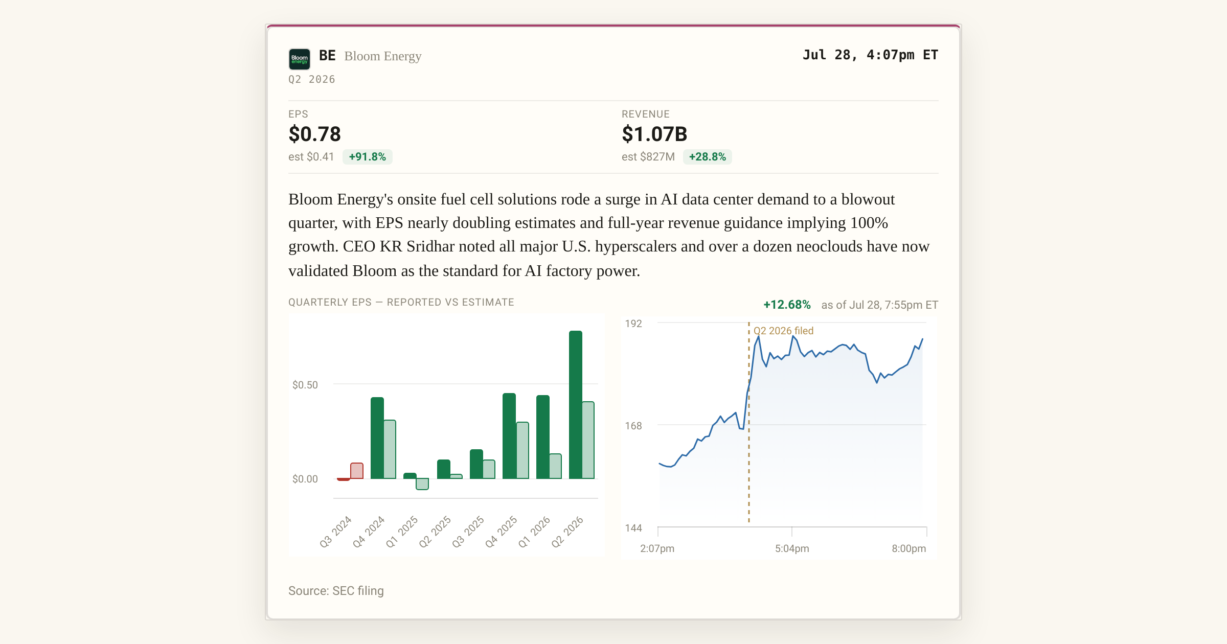Click the Q4 2024 reported EPS bar
1227x644 pixels.
377,438
